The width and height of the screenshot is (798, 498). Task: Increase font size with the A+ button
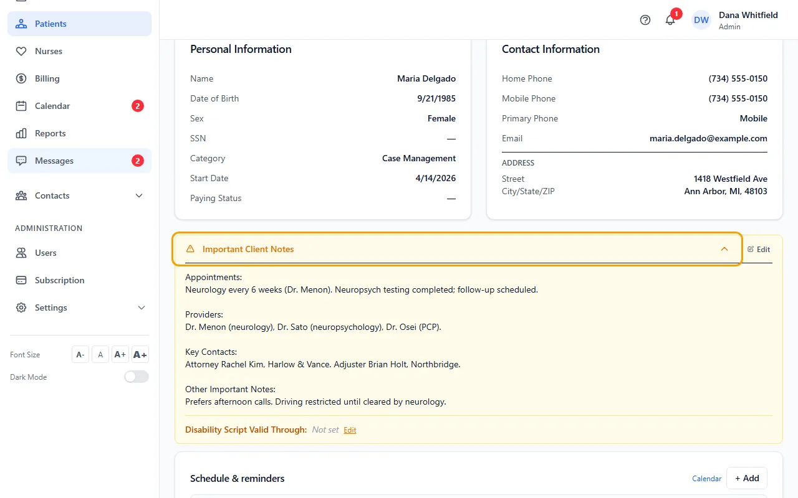coord(120,354)
